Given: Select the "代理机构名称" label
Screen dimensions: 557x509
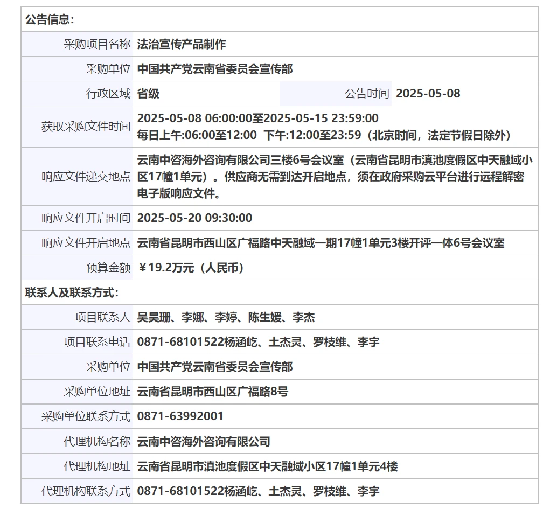Looking at the screenshot, I should pos(97,441).
